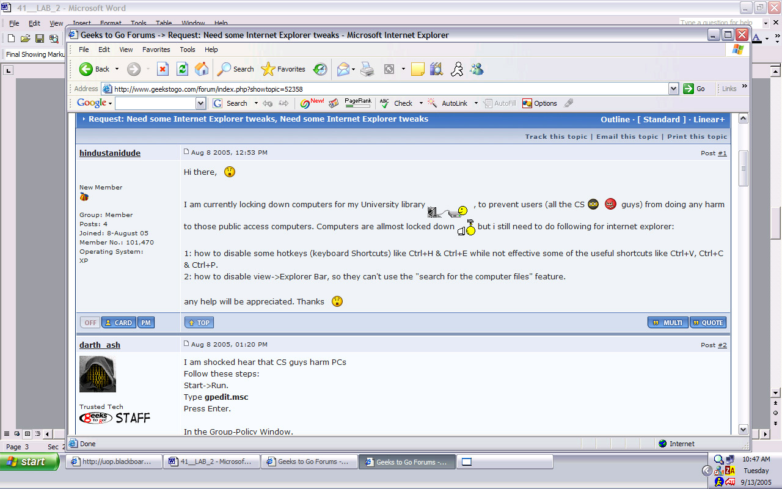Switch to 41__LAB_2 Microsoft Word taskbar button

pyautogui.click(x=211, y=461)
